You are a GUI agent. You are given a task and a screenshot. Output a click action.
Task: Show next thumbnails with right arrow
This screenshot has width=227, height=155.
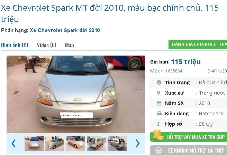(138, 144)
